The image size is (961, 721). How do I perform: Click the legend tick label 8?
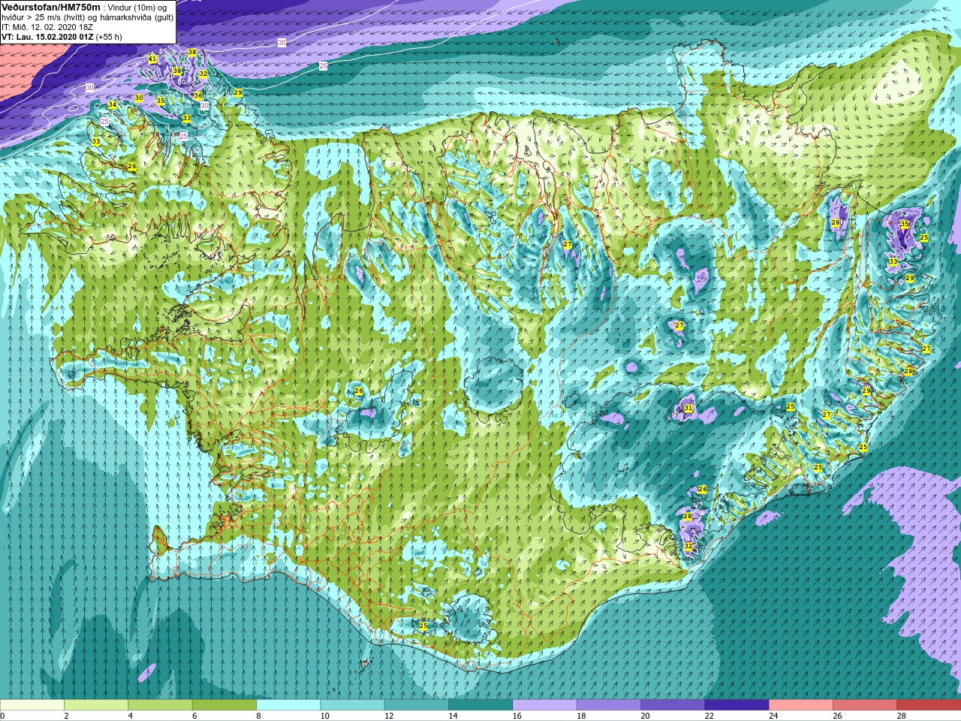click(259, 716)
